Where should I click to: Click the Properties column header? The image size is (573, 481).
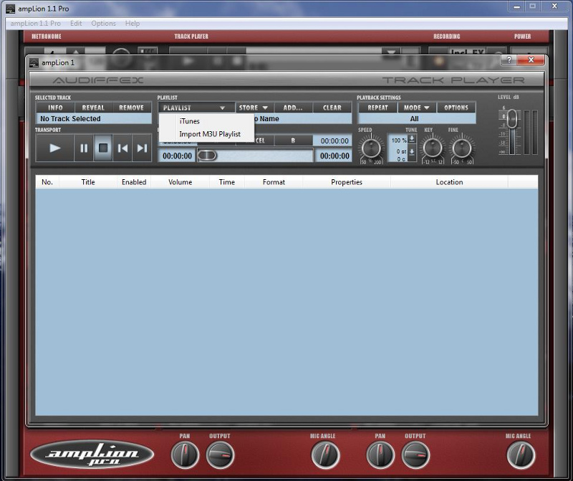pos(347,182)
